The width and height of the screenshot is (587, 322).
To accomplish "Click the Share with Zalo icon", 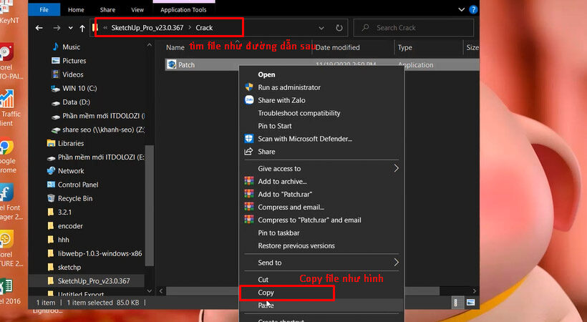I will coord(249,100).
